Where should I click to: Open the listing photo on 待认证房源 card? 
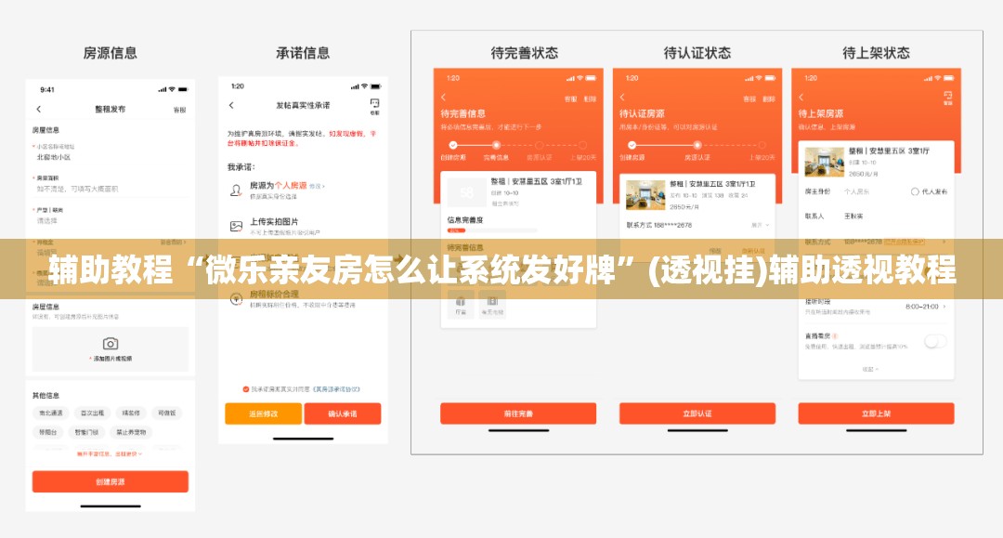pos(645,195)
